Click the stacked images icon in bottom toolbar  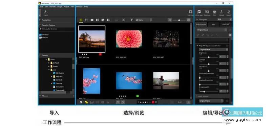(x=81, y=102)
